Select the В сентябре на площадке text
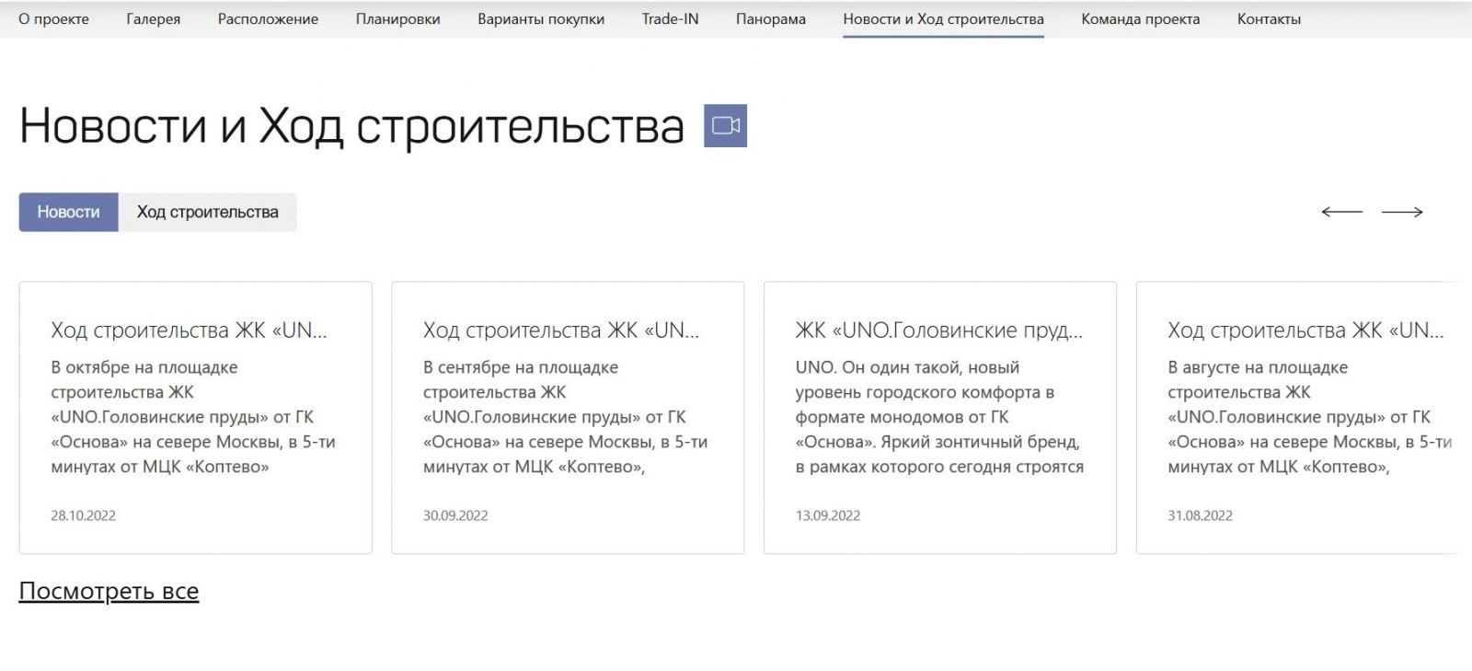Image resolution: width=1472 pixels, height=671 pixels. click(x=521, y=367)
